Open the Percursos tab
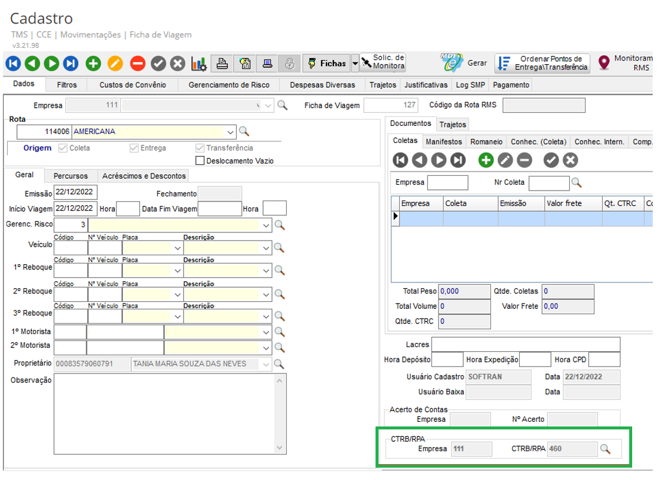The image size is (661, 480). pos(71,175)
